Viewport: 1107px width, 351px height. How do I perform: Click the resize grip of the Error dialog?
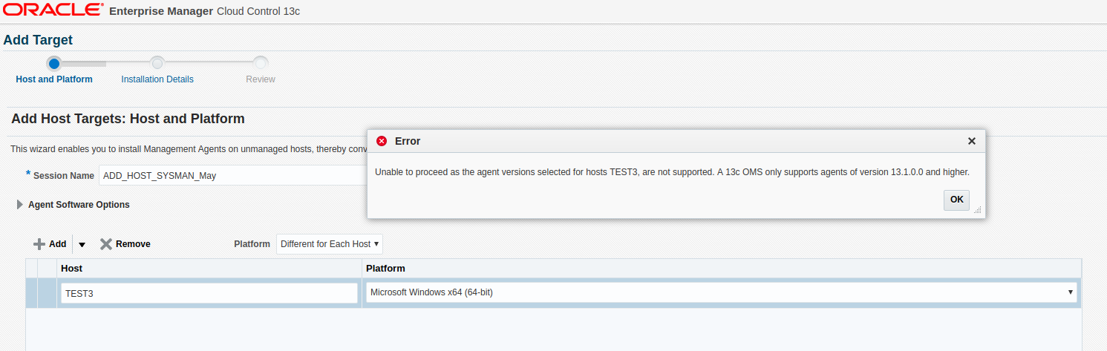click(x=978, y=210)
